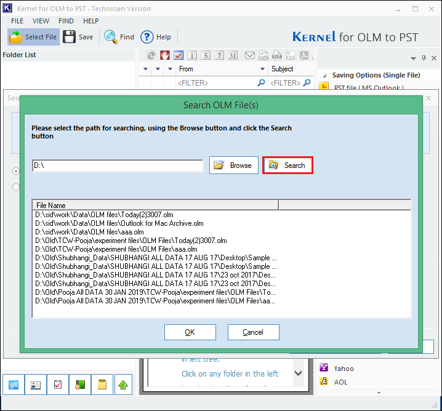Open the VIEW menu
Viewport: 442px width, 411px height.
point(41,21)
